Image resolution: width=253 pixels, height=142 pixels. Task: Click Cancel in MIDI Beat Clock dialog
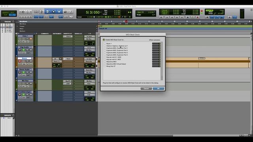click(x=146, y=88)
